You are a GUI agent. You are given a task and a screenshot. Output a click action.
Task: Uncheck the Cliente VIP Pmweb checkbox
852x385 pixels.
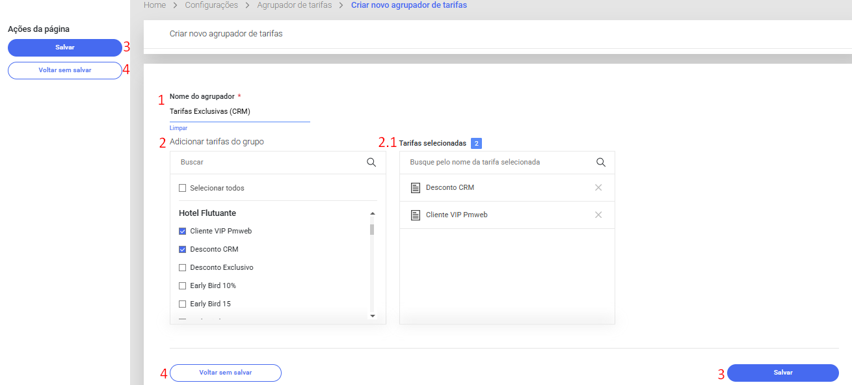[183, 232]
